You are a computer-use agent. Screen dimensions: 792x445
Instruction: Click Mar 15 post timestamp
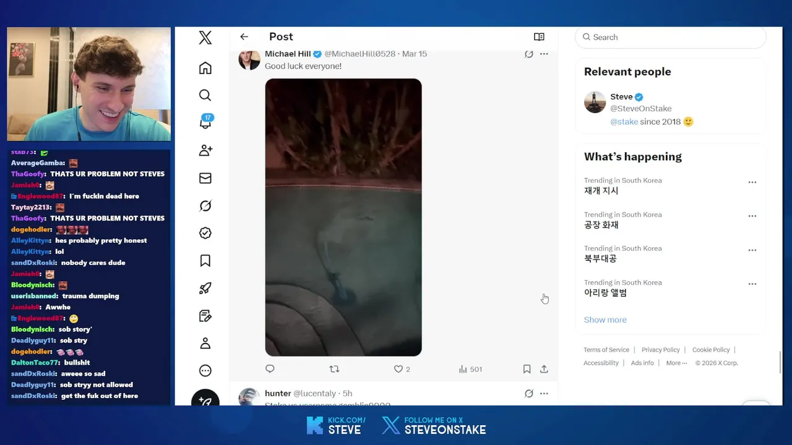click(415, 54)
